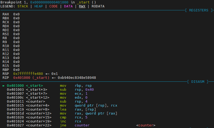Click the 0x401011 <counter> line
Image resolution: width=214 pixels, height=128 pixels.
[x=26, y=101]
